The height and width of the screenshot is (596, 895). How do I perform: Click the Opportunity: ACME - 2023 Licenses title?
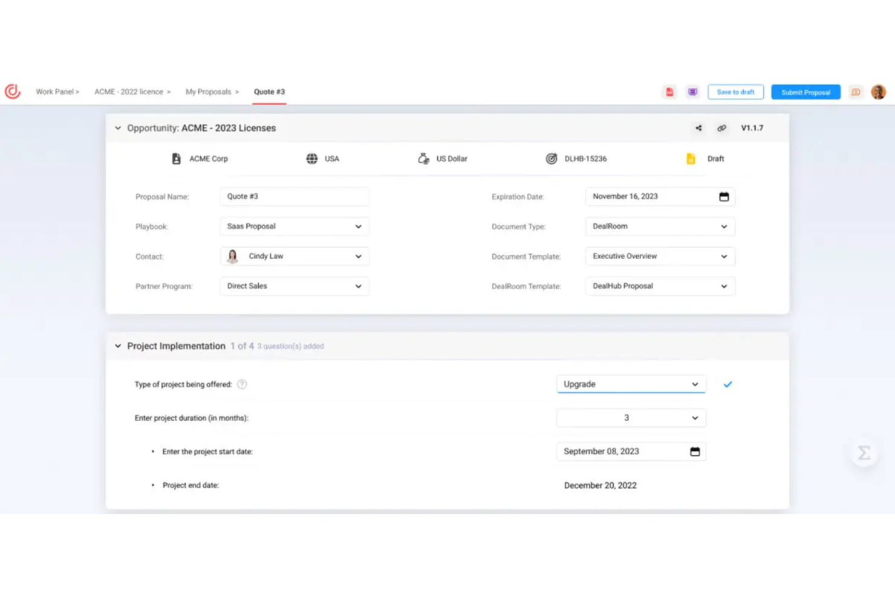(201, 128)
